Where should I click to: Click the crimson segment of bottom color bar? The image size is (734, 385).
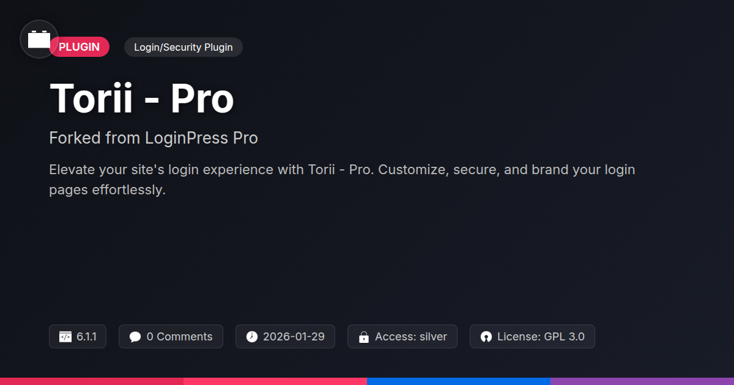point(92,381)
